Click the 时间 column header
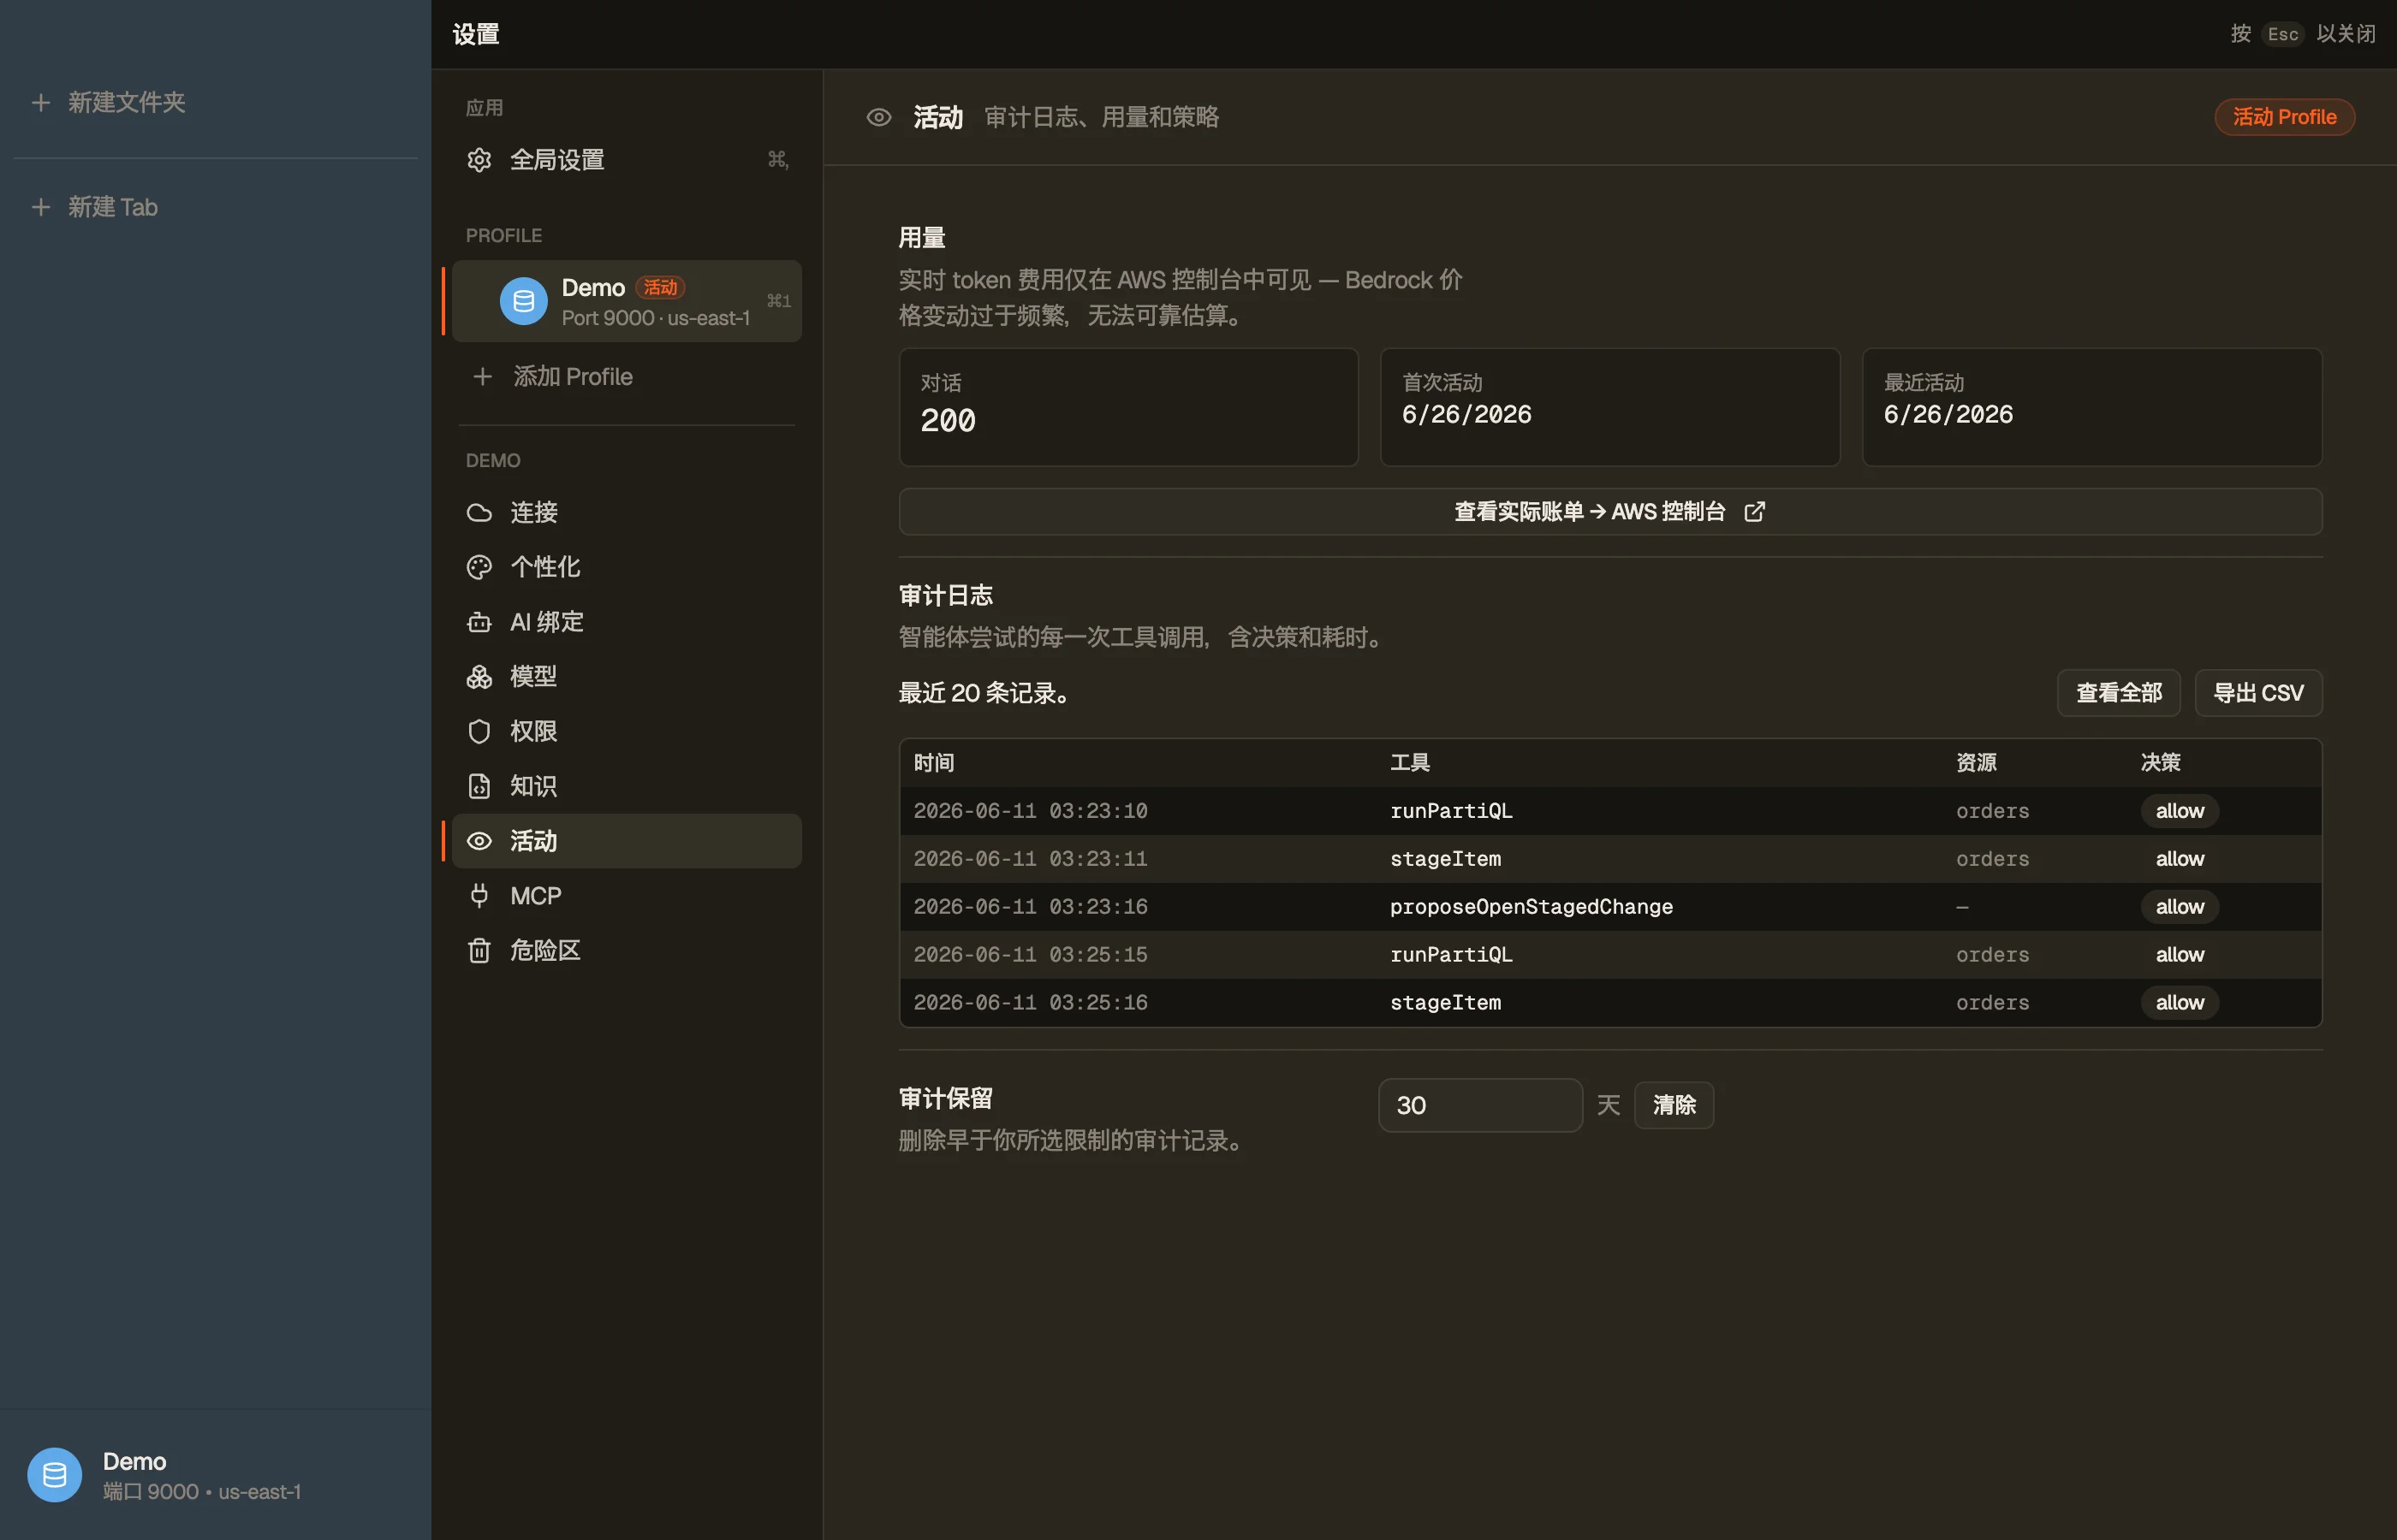 (x=933, y=763)
